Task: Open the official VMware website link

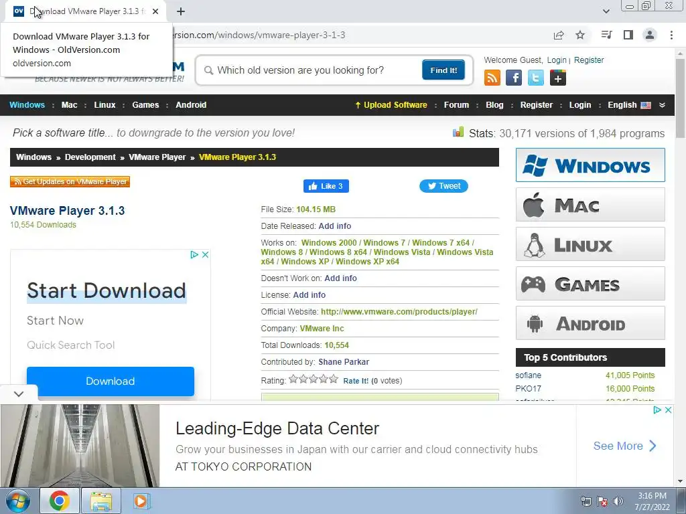Action: click(x=399, y=312)
